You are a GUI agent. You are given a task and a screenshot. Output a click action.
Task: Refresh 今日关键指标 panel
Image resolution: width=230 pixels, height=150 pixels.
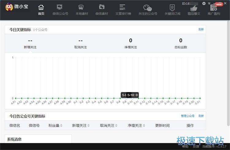pos(201,29)
